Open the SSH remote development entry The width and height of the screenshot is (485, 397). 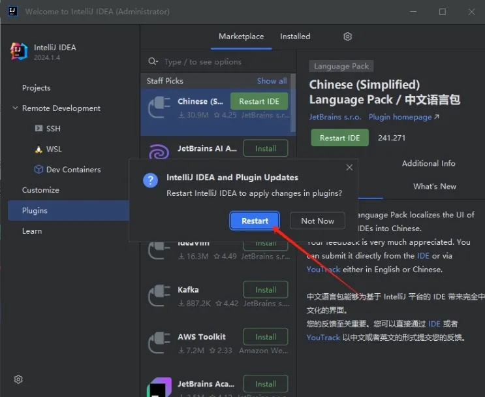point(48,129)
